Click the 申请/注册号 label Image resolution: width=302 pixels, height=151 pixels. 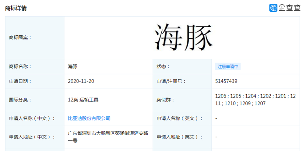click(171, 81)
